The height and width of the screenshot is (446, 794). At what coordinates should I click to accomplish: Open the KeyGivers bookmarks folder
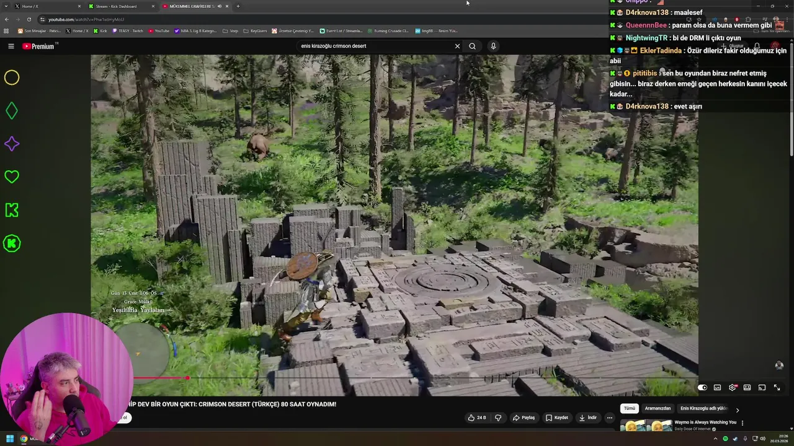click(255, 30)
